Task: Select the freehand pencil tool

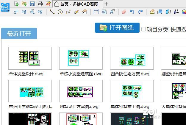Action: (x=76, y=12)
